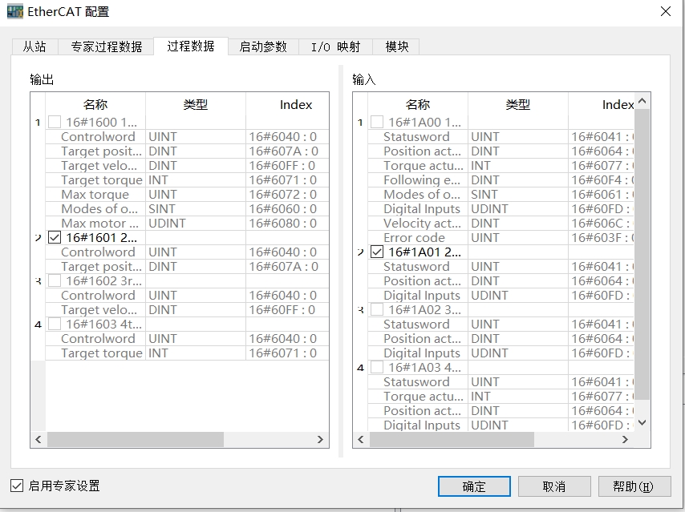
Task: Select the 16#1601 2... PDO row label
Action: coord(101,237)
